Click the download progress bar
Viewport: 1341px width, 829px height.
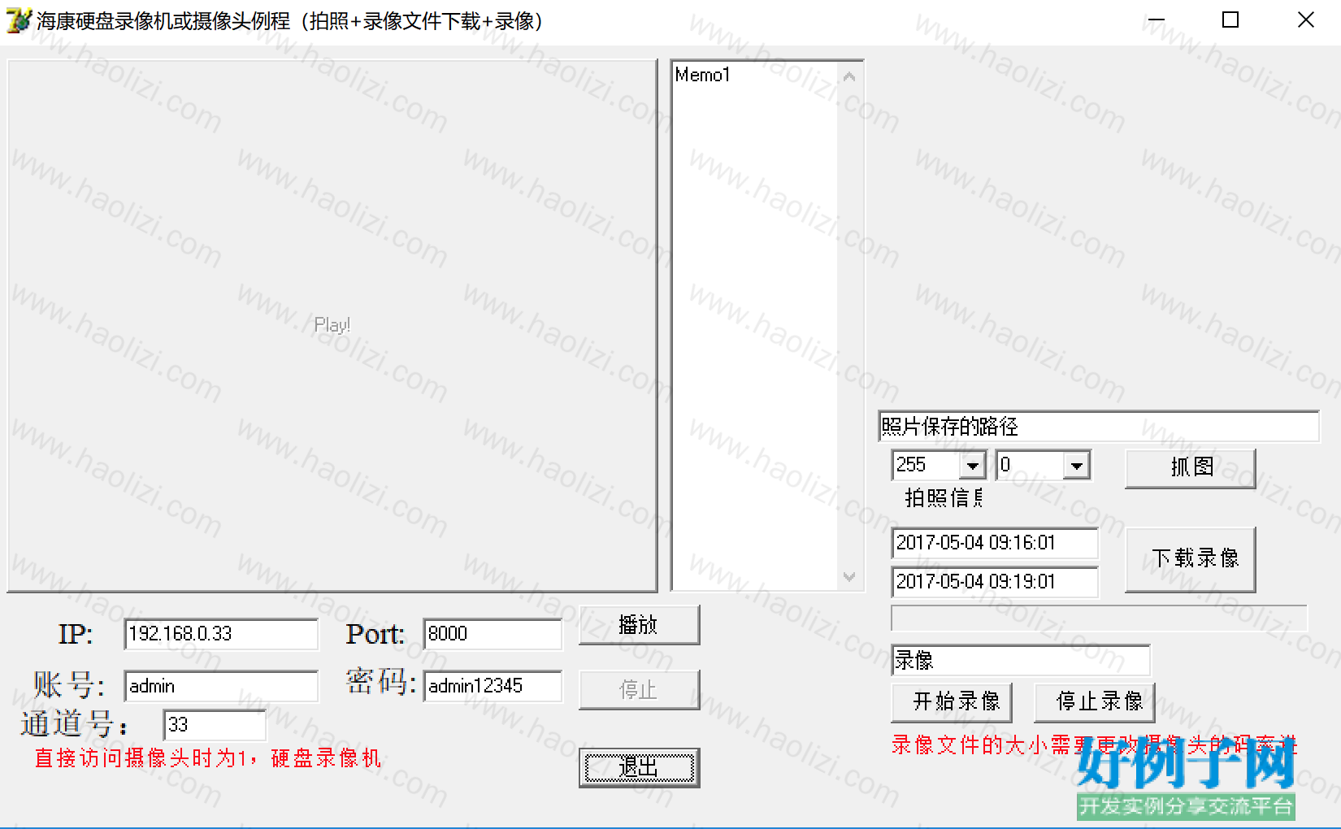tap(1099, 618)
